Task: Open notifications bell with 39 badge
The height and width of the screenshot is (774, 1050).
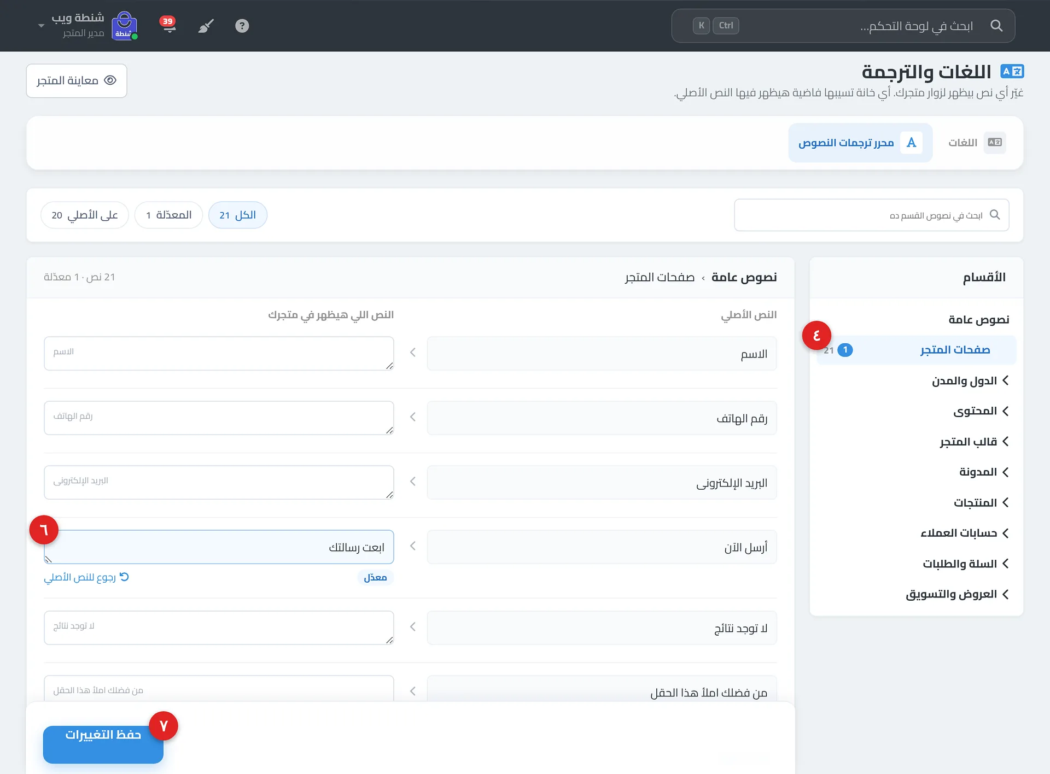Action: click(168, 25)
